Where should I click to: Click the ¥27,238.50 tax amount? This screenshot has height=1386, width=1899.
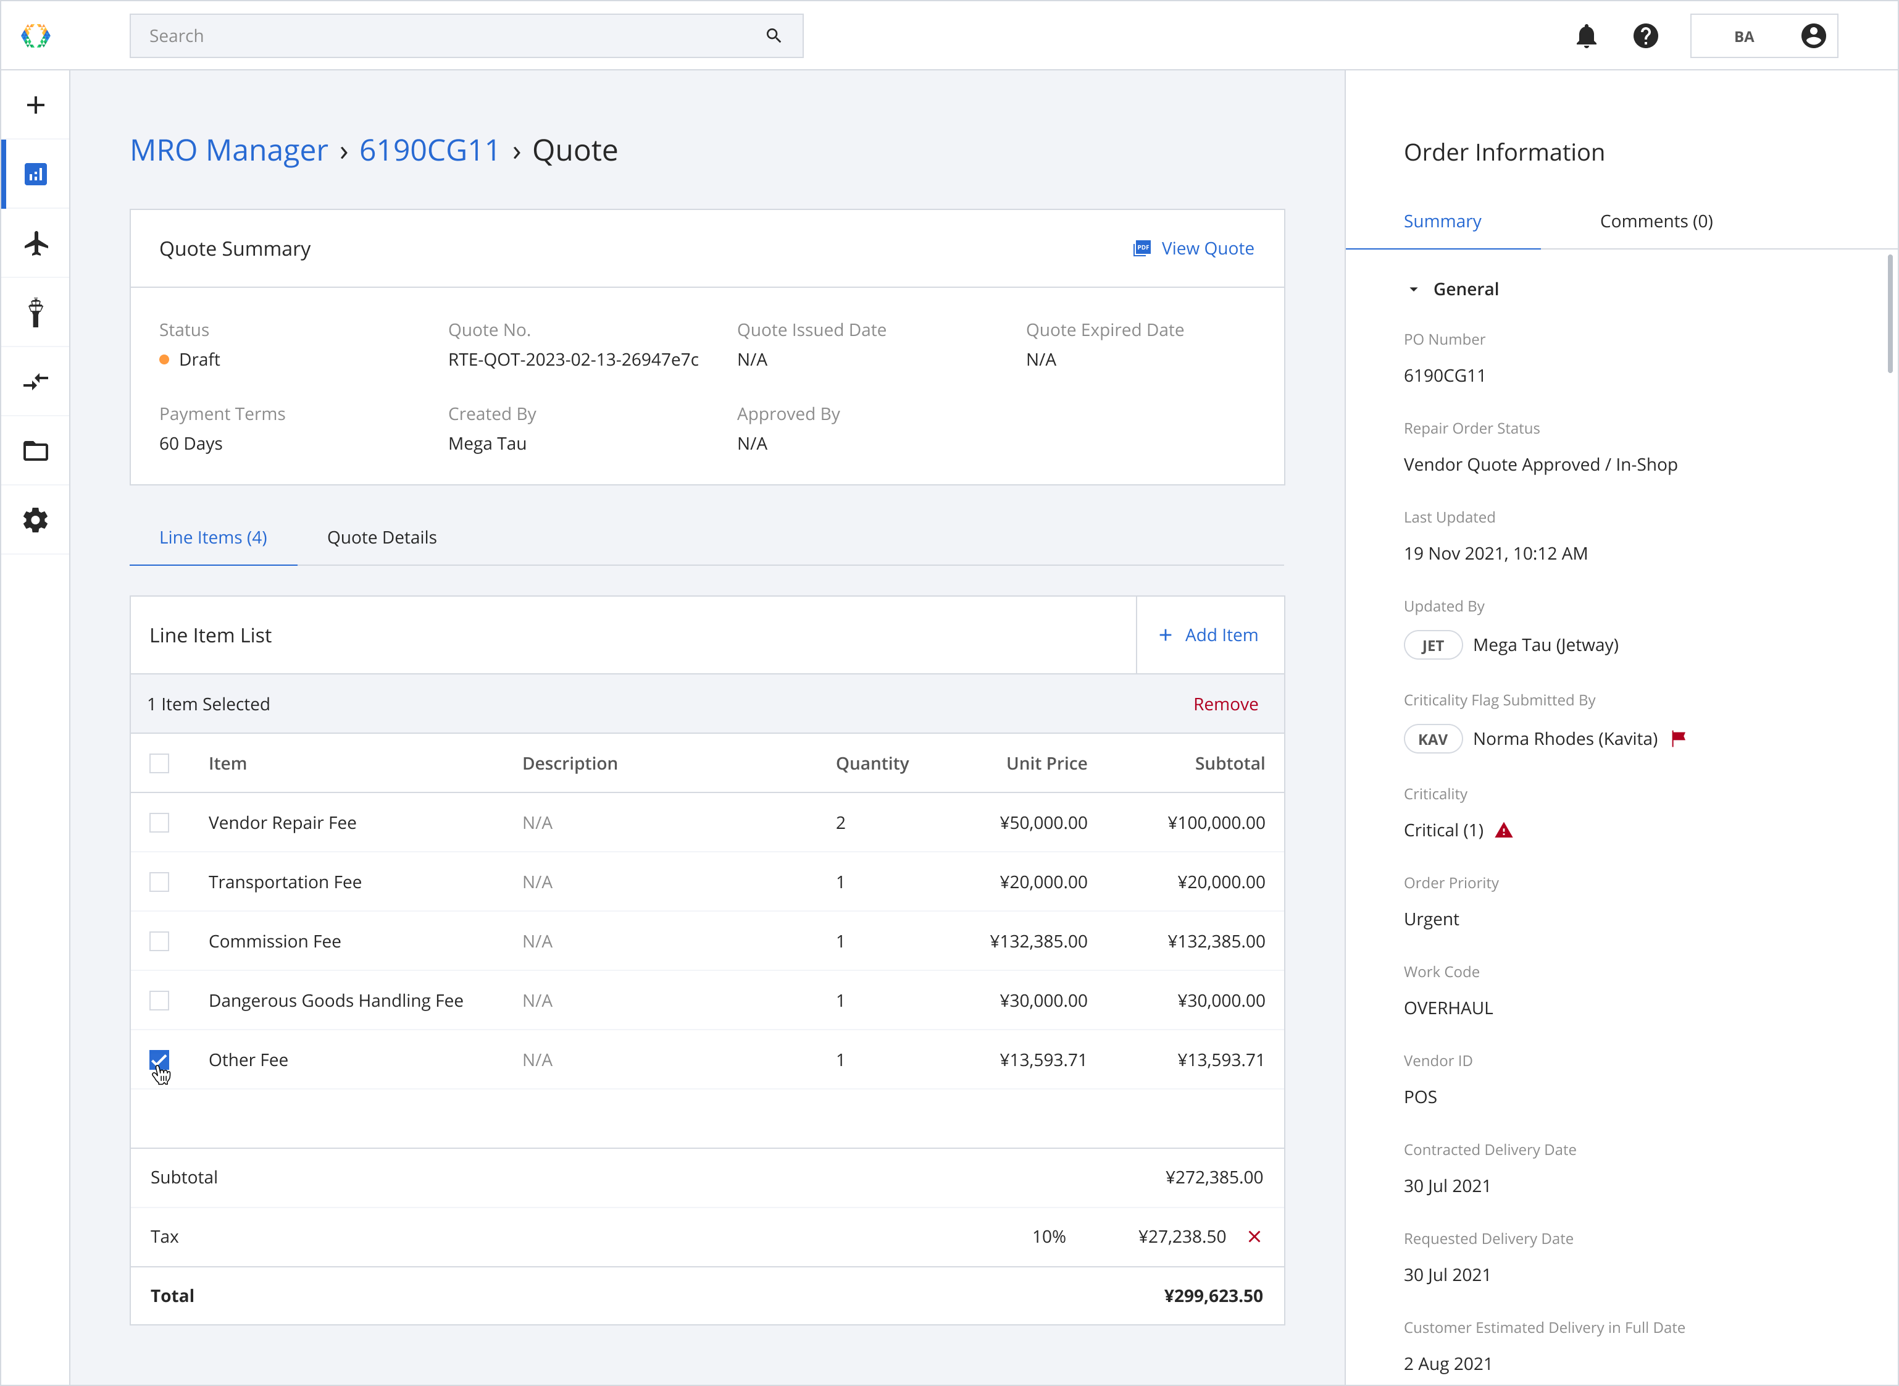[1182, 1237]
